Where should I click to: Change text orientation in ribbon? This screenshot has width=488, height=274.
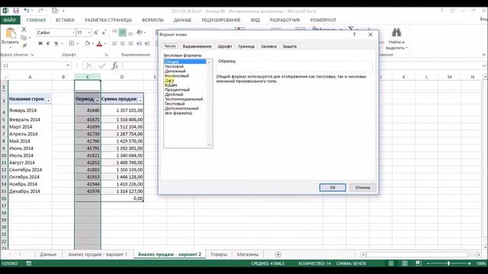140,33
